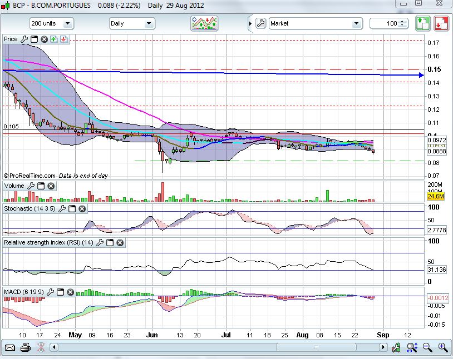Click the "©ProRealTime.com" text in the chart
The height and width of the screenshot is (359, 453).
click(x=29, y=176)
